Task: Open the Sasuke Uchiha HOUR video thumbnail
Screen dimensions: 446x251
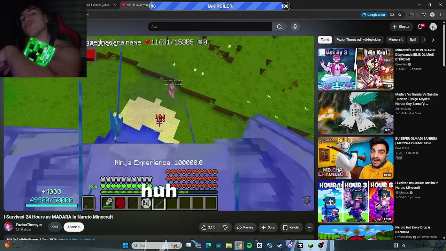Action: [355, 201]
